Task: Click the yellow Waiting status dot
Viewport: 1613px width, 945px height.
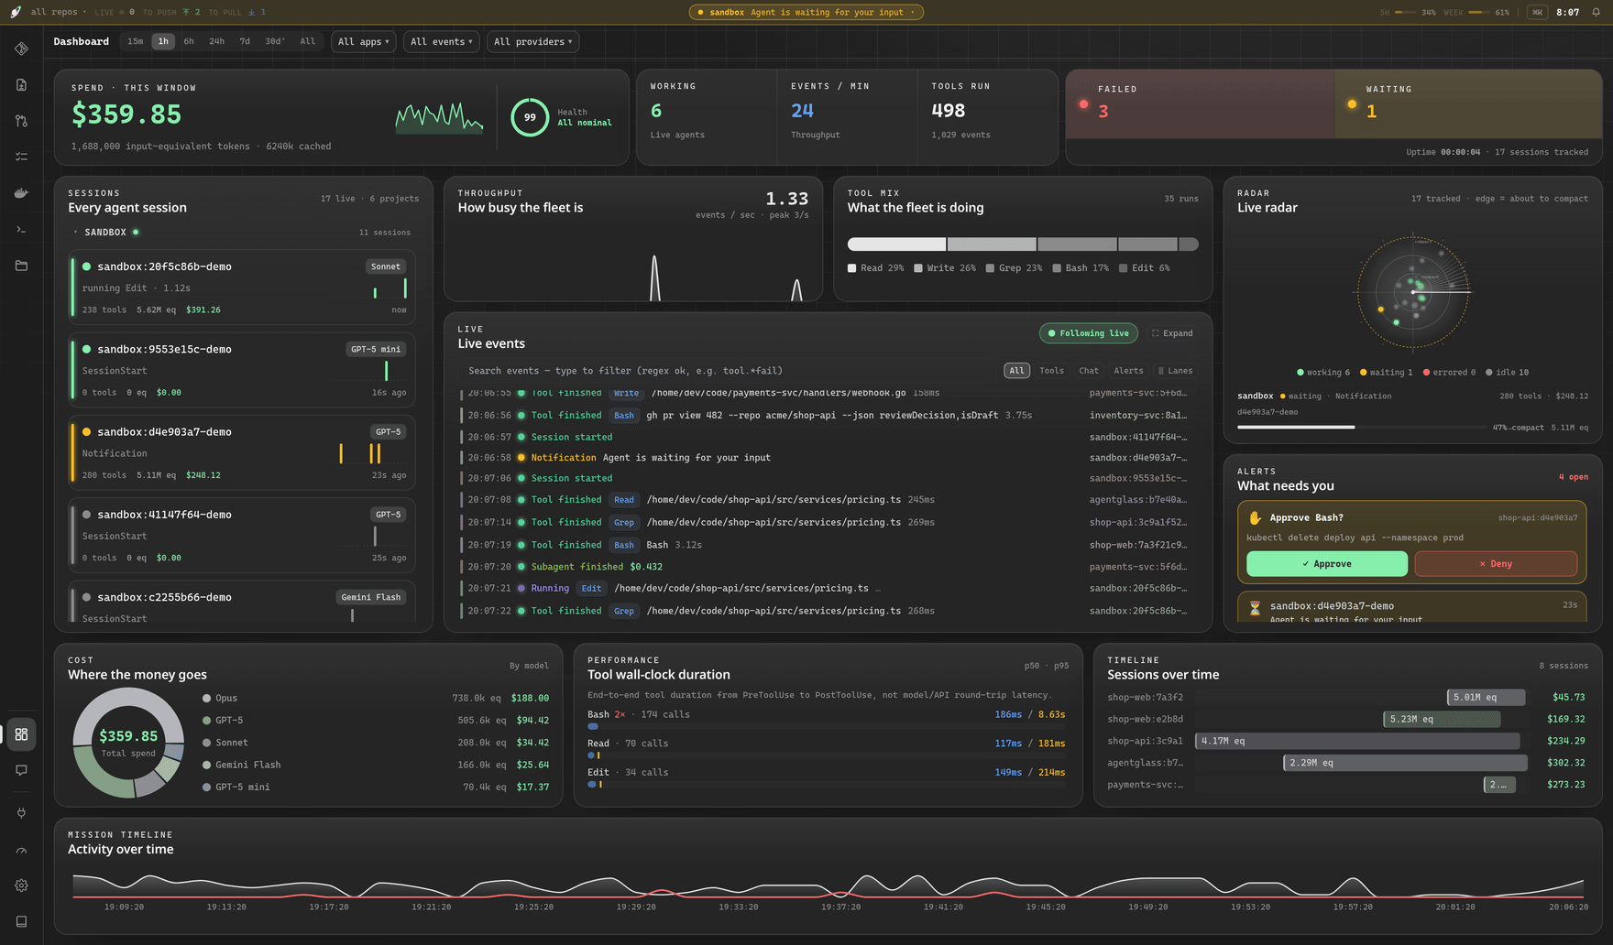Action: pyautogui.click(x=1352, y=104)
